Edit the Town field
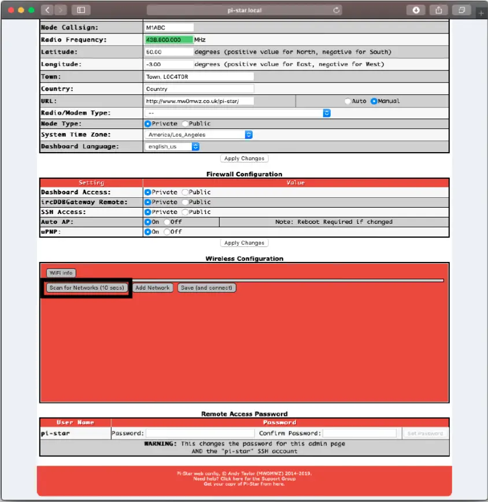Screen dimensions: 488x502 (199, 77)
